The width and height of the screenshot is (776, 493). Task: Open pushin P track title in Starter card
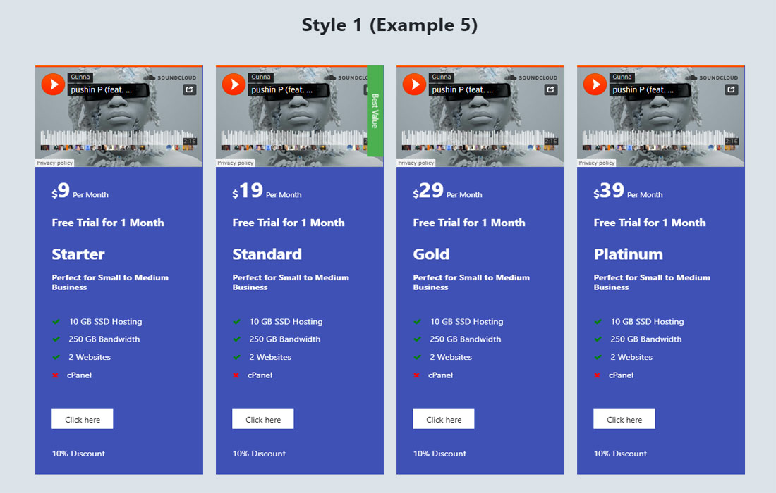[102, 89]
